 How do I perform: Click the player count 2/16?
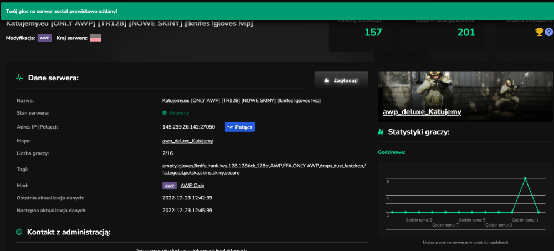coord(167,153)
